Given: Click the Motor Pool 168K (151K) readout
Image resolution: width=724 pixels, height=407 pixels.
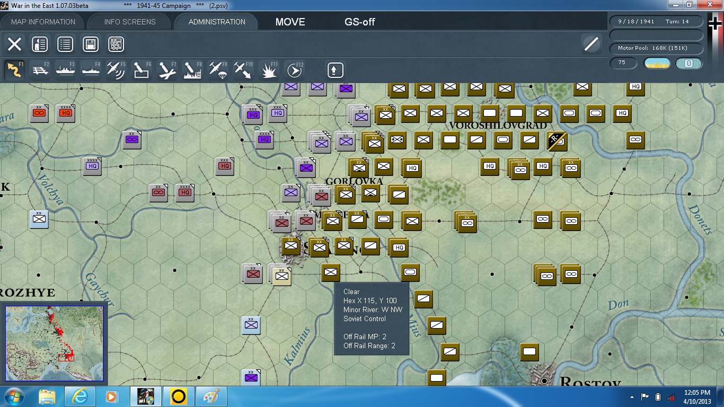Looking at the screenshot, I should pos(657,48).
